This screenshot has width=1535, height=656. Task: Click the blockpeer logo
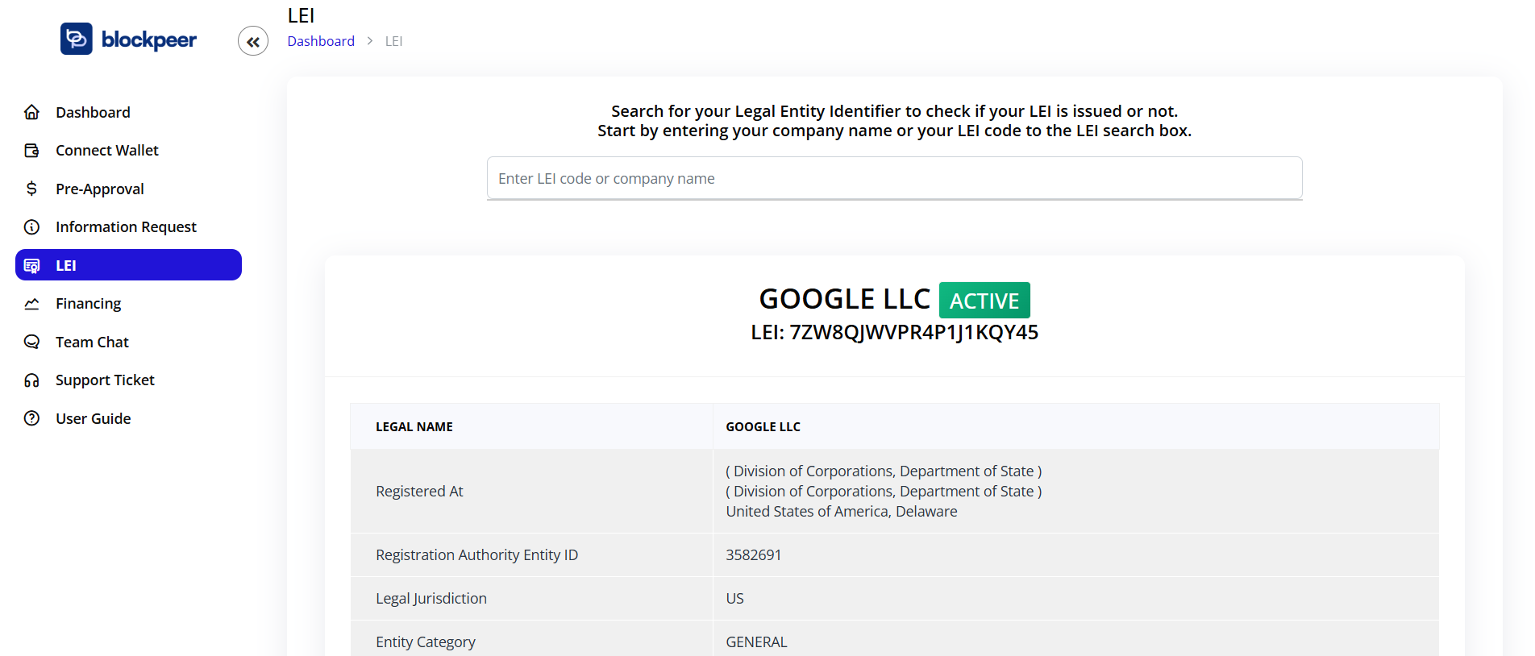128,39
